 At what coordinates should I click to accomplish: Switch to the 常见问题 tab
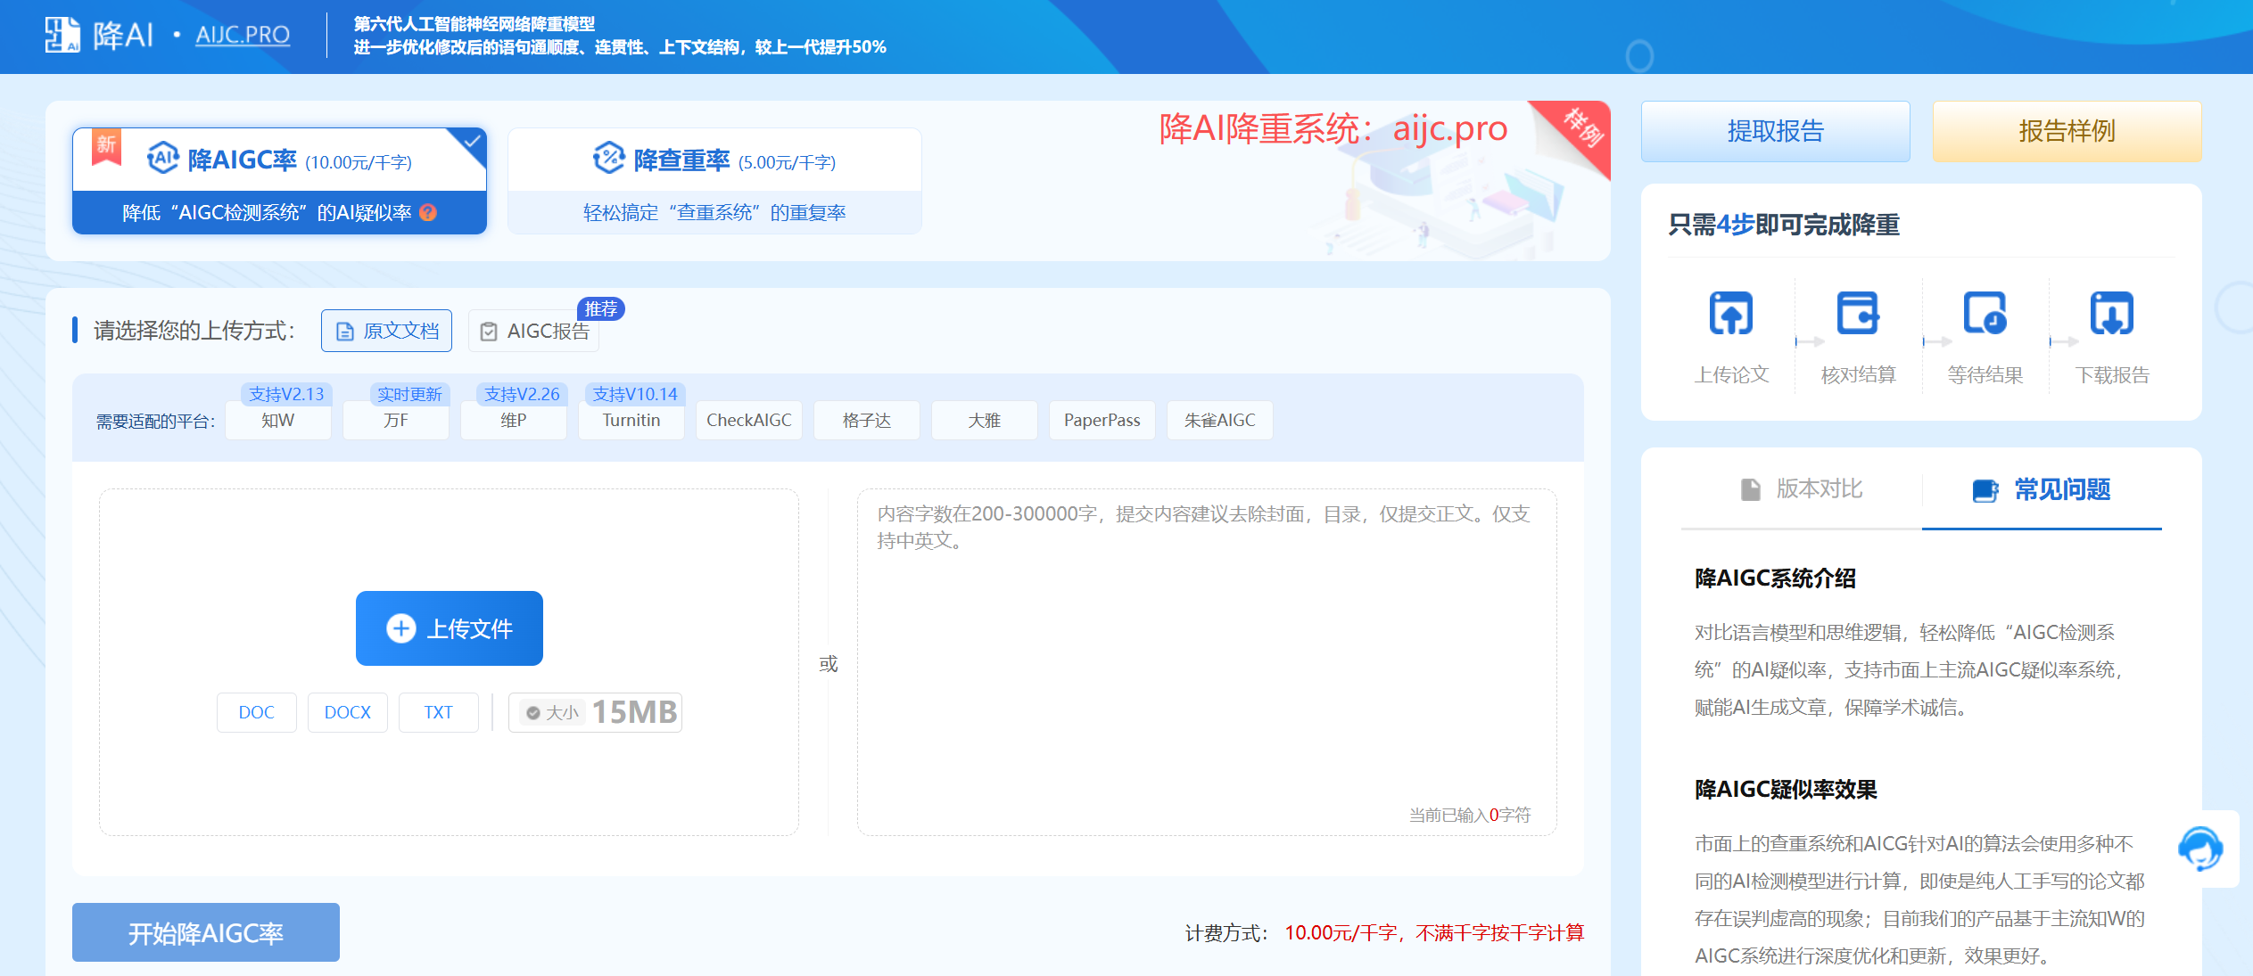(x=2041, y=489)
